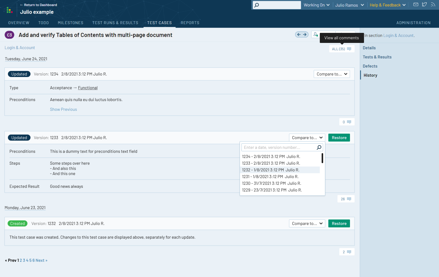
Task: Open the Julio Ramos user menu
Action: [350, 5]
